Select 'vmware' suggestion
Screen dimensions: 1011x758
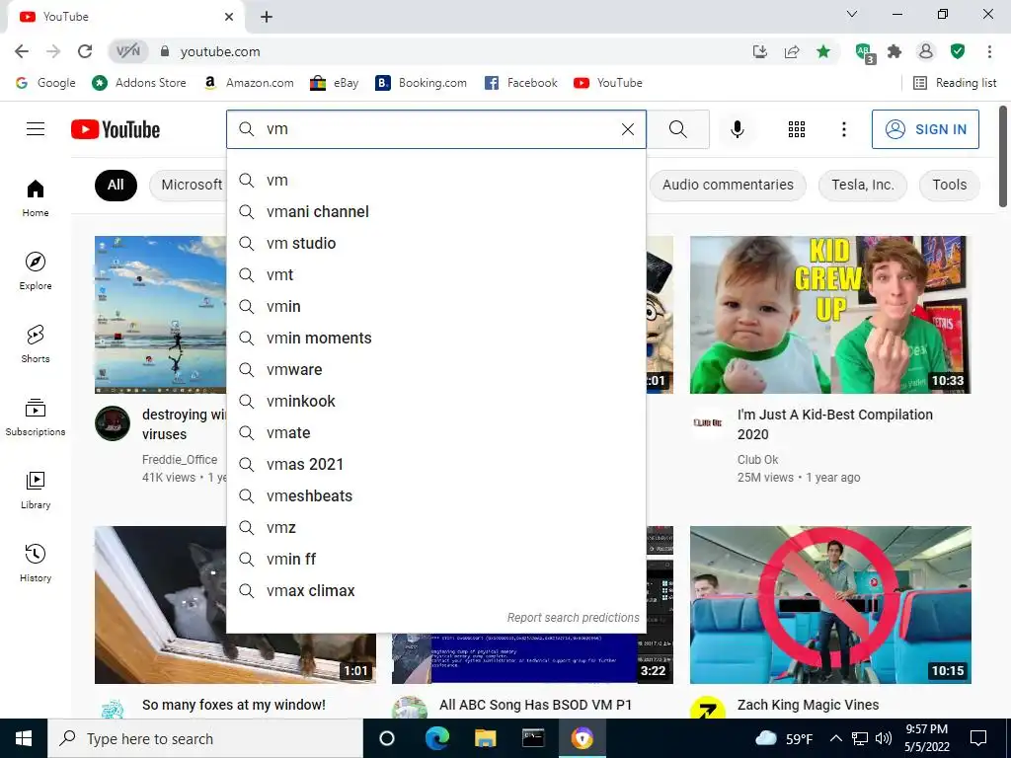[x=436, y=370]
